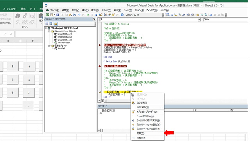This screenshot has height=141, width=250.
Task: Choose カーソル行の前まで実行 in context menu
Action: coord(148,121)
